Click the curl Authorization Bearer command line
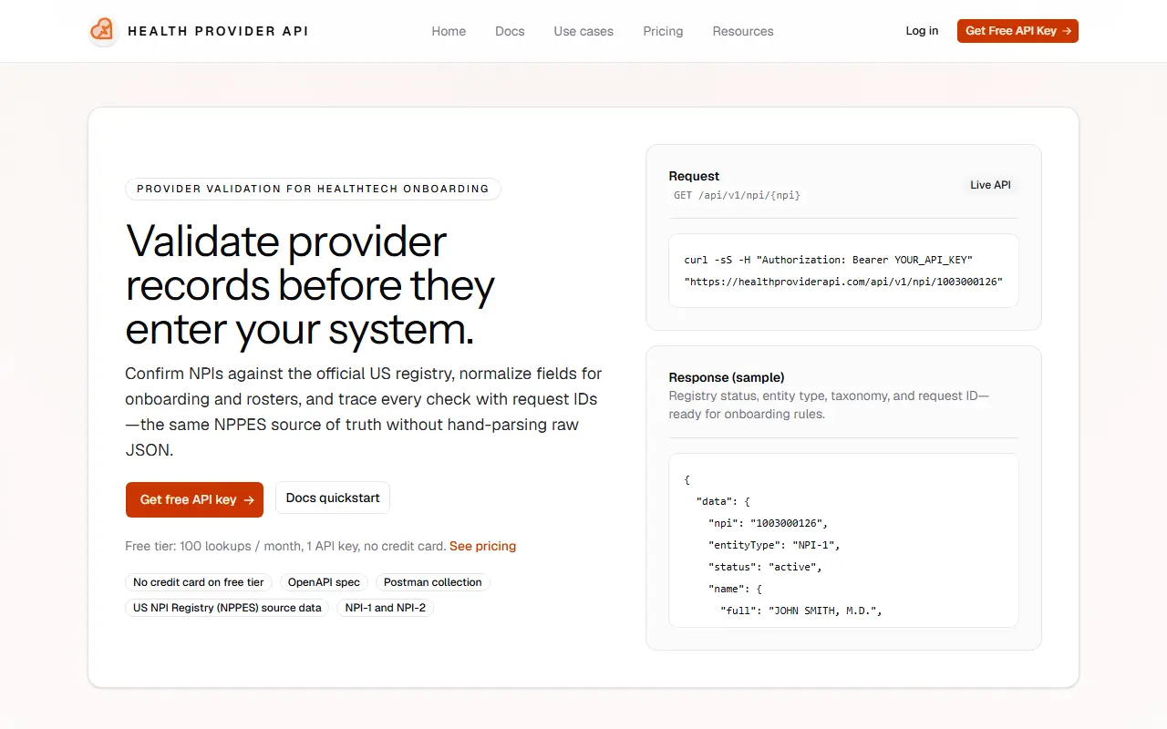This screenshot has height=729, width=1167. tap(829, 261)
